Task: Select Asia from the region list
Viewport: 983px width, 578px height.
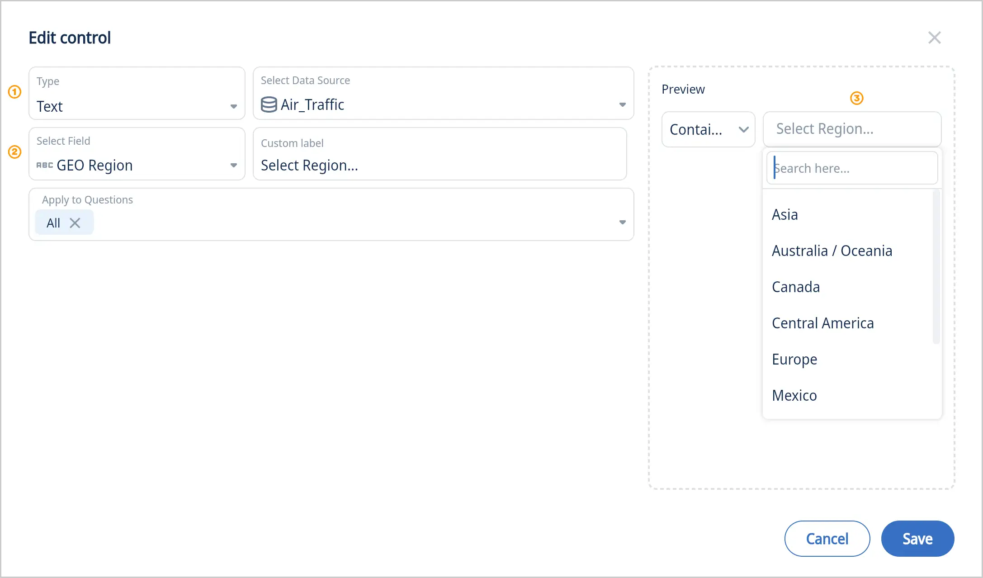Action: pos(785,214)
